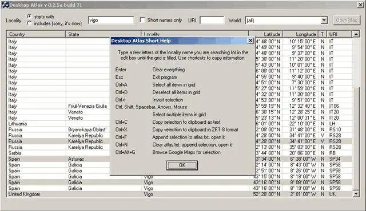The image size is (366, 211).
Task: Click longitude cell 2° 01' 00" W
Action: [303, 194]
